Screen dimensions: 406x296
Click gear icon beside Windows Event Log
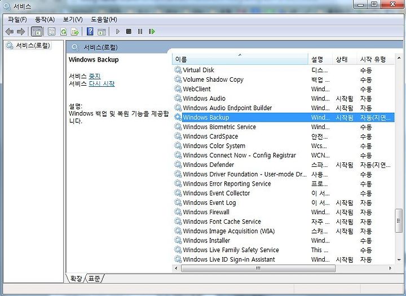pyautogui.click(x=178, y=202)
